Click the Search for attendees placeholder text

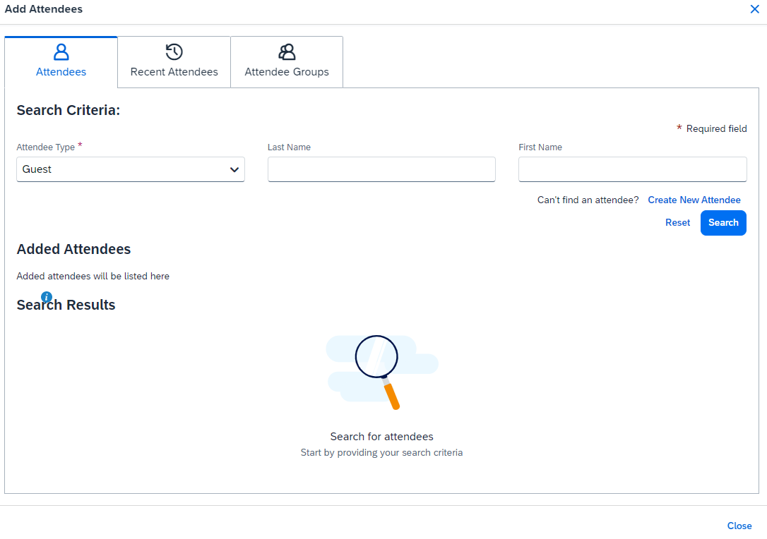click(x=381, y=437)
